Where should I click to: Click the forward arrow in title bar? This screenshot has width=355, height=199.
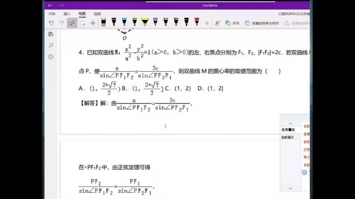coord(61,5)
